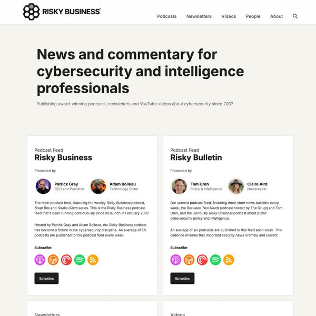
Task: Click the 'CEO and Publisher' role text
Action: [70, 189]
